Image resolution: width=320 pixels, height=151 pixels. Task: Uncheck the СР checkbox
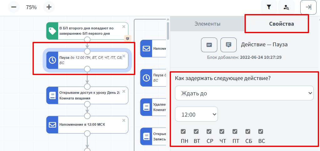(209, 131)
